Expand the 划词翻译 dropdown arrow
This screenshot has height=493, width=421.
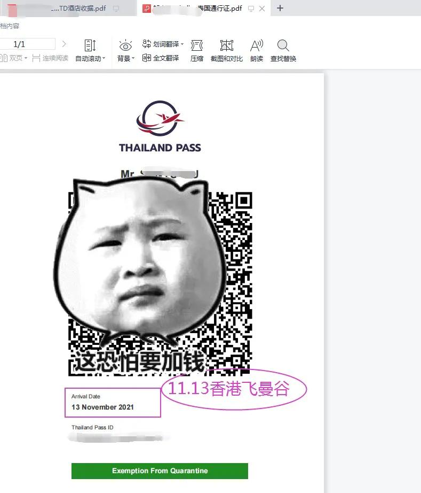tap(182, 44)
